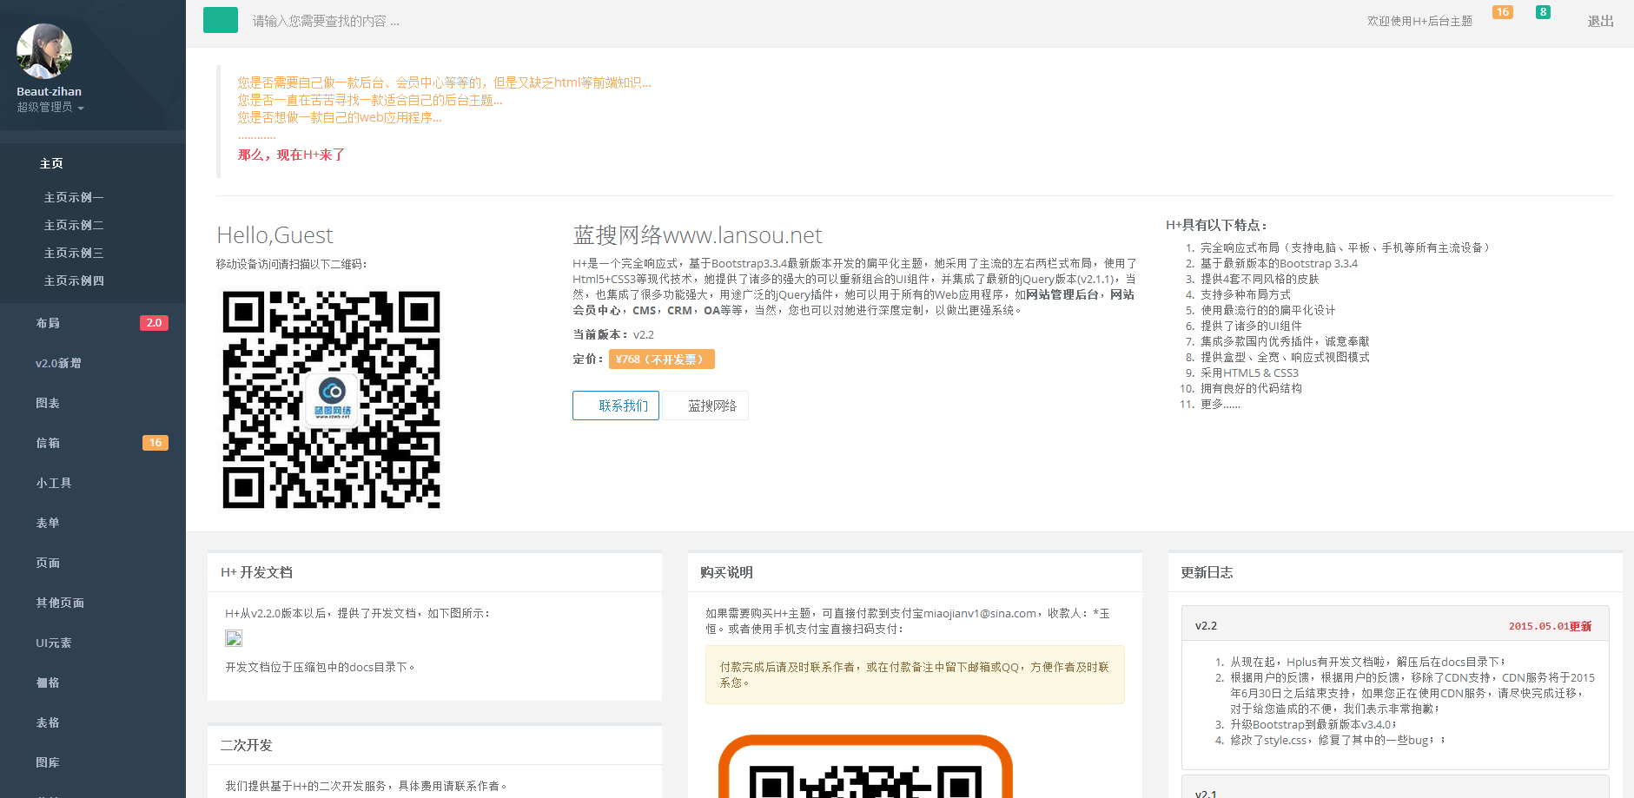Viewport: 1634px width, 798px height.
Task: Click the Beaut-zihan profile avatar
Action: pos(44,51)
